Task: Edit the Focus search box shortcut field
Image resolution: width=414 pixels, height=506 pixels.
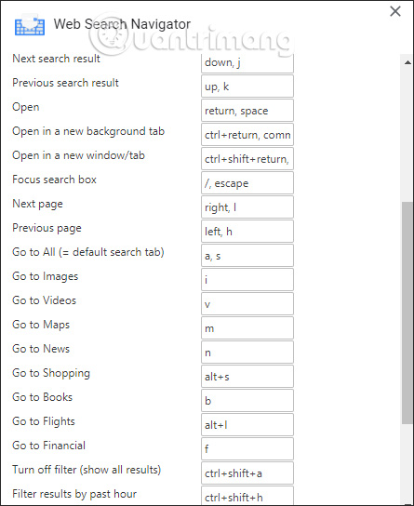Action: [247, 183]
